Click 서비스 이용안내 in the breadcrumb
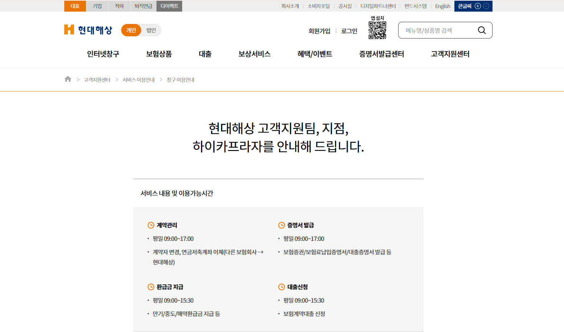Screen dimensions: 564x332 point(139,80)
